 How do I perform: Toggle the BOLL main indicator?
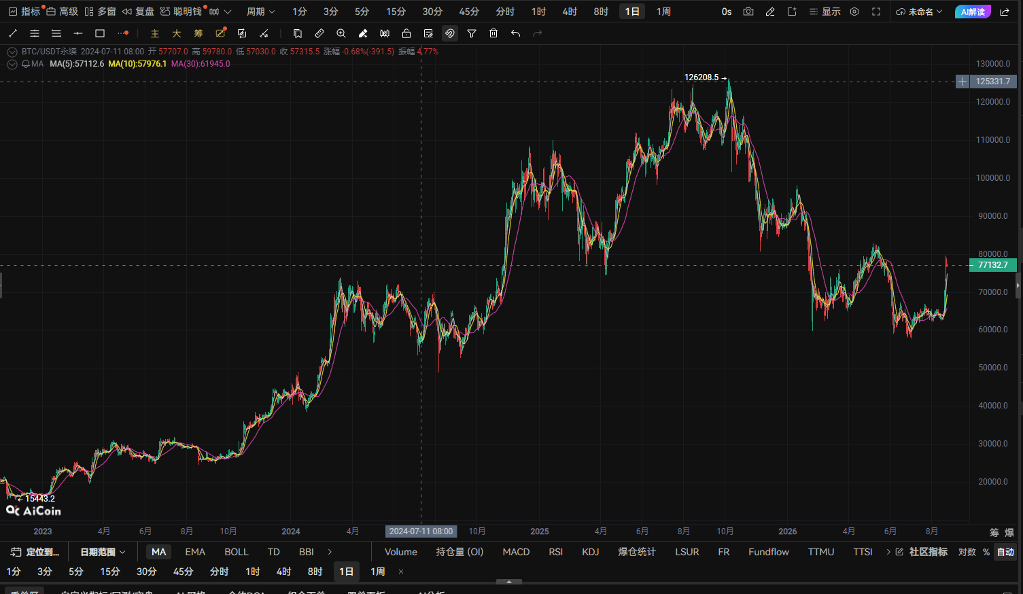pyautogui.click(x=237, y=552)
